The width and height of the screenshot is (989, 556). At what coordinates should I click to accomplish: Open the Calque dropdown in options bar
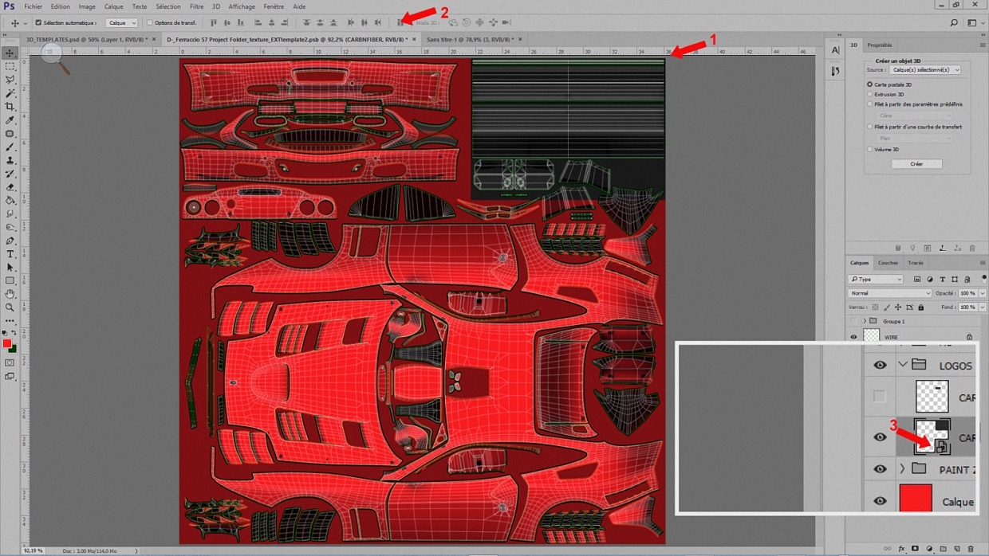[x=122, y=23]
